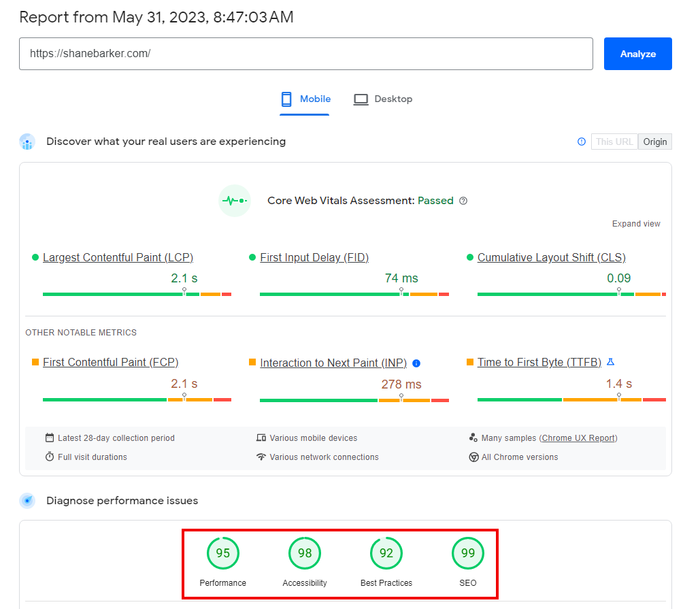Click the real users data icon
683x609 pixels.
(27, 142)
